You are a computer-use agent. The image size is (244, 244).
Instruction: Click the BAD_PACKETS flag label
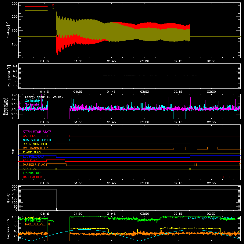click(33, 177)
